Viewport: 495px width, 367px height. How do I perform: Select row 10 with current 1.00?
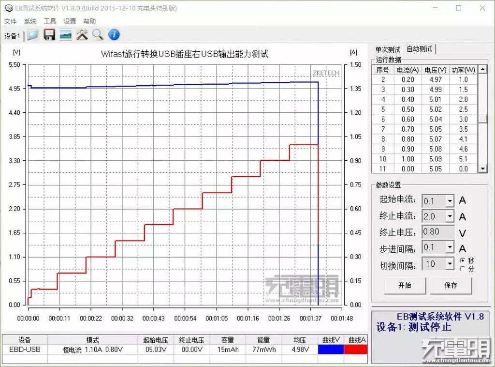click(424, 159)
